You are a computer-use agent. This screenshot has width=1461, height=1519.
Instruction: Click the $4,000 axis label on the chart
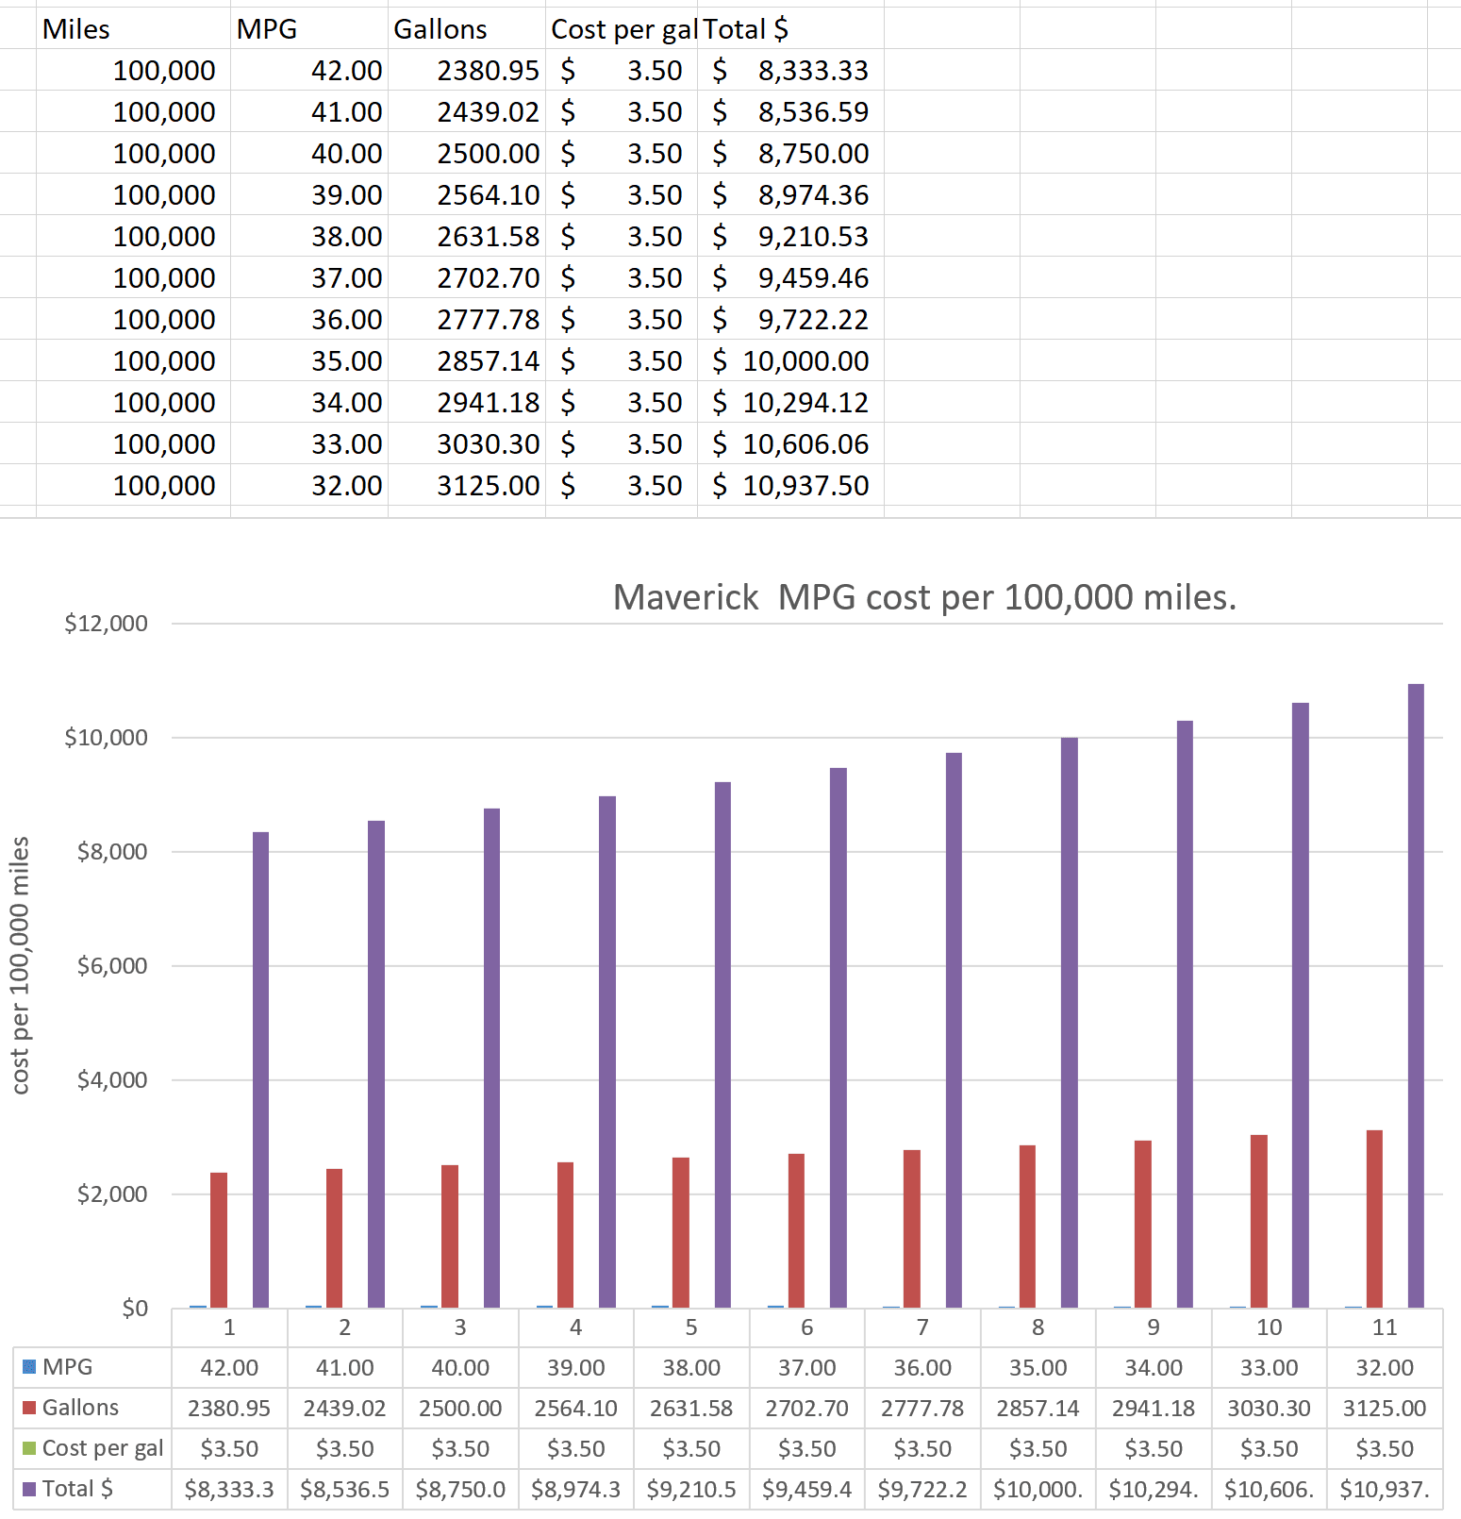(x=112, y=1080)
